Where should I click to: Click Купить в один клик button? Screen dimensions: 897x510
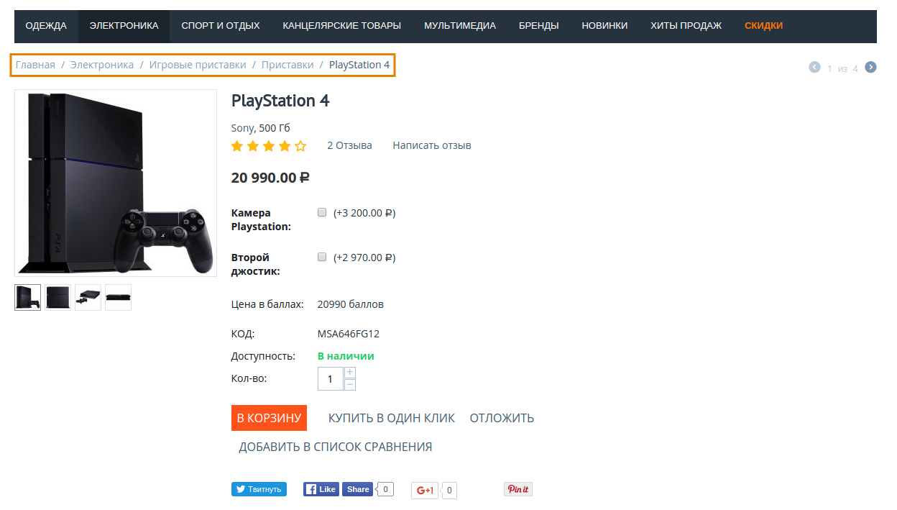[x=392, y=418]
